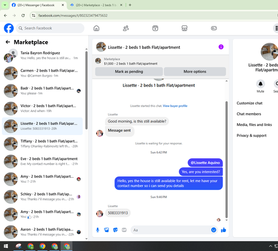Click the Mark as pending button
The height and width of the screenshot is (251, 278).
(129, 72)
